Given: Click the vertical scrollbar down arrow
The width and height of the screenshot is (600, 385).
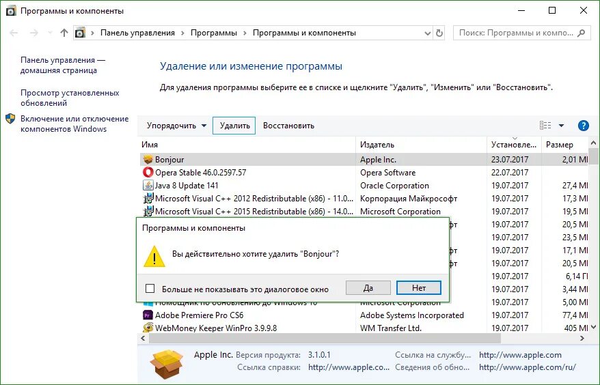Looking at the screenshot, I should click(x=593, y=327).
